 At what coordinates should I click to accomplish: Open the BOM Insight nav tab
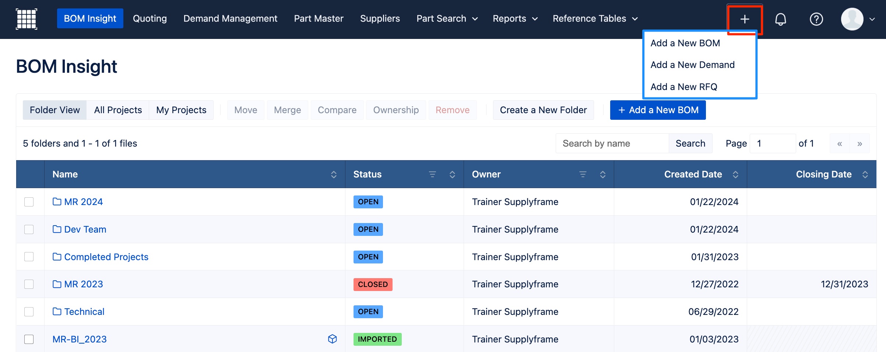90,18
